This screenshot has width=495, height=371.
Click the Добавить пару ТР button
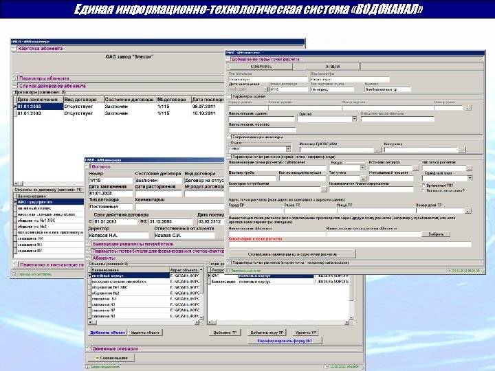tap(267, 333)
